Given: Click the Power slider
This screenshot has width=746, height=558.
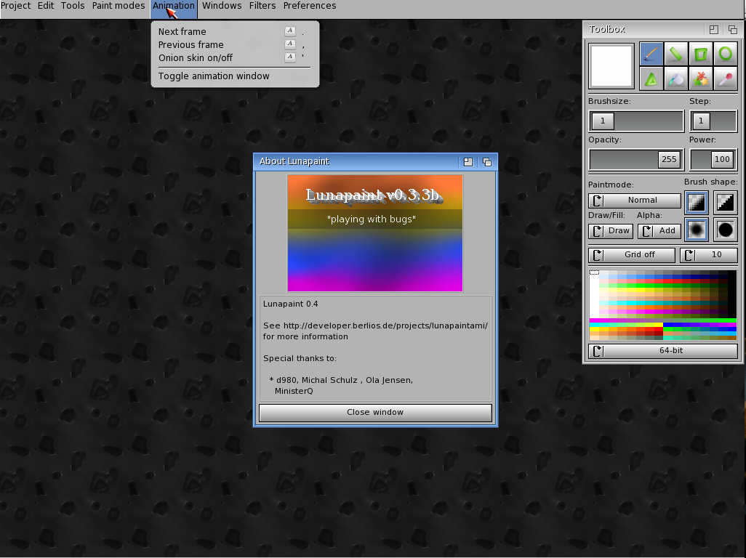Looking at the screenshot, I should point(714,159).
